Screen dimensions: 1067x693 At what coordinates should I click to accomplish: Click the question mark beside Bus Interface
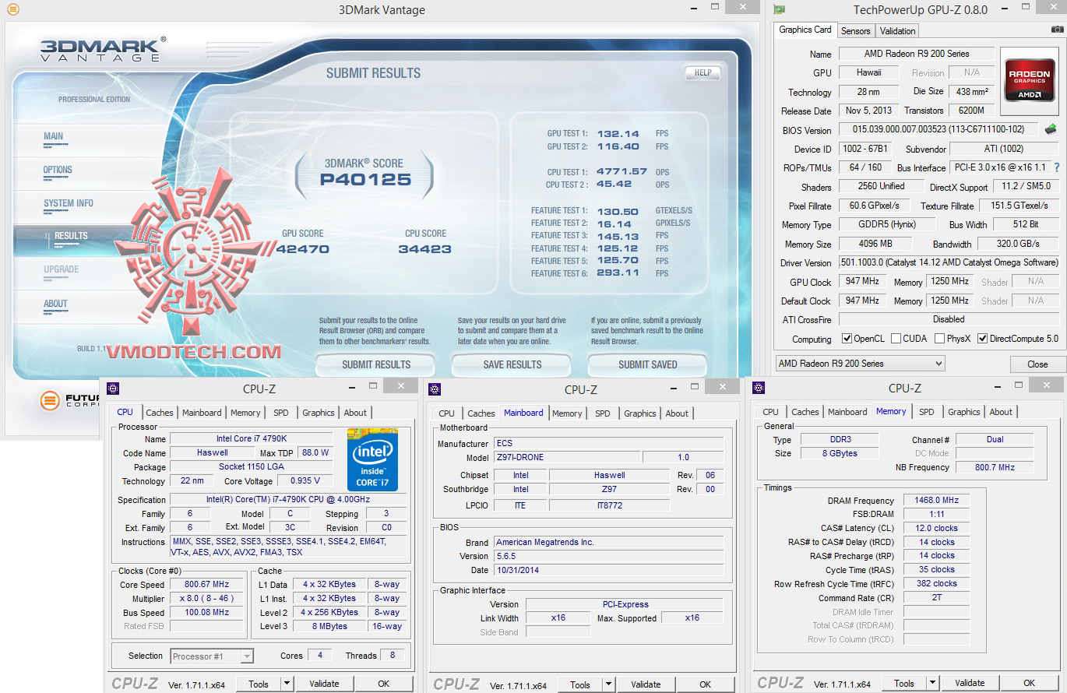pyautogui.click(x=1057, y=167)
